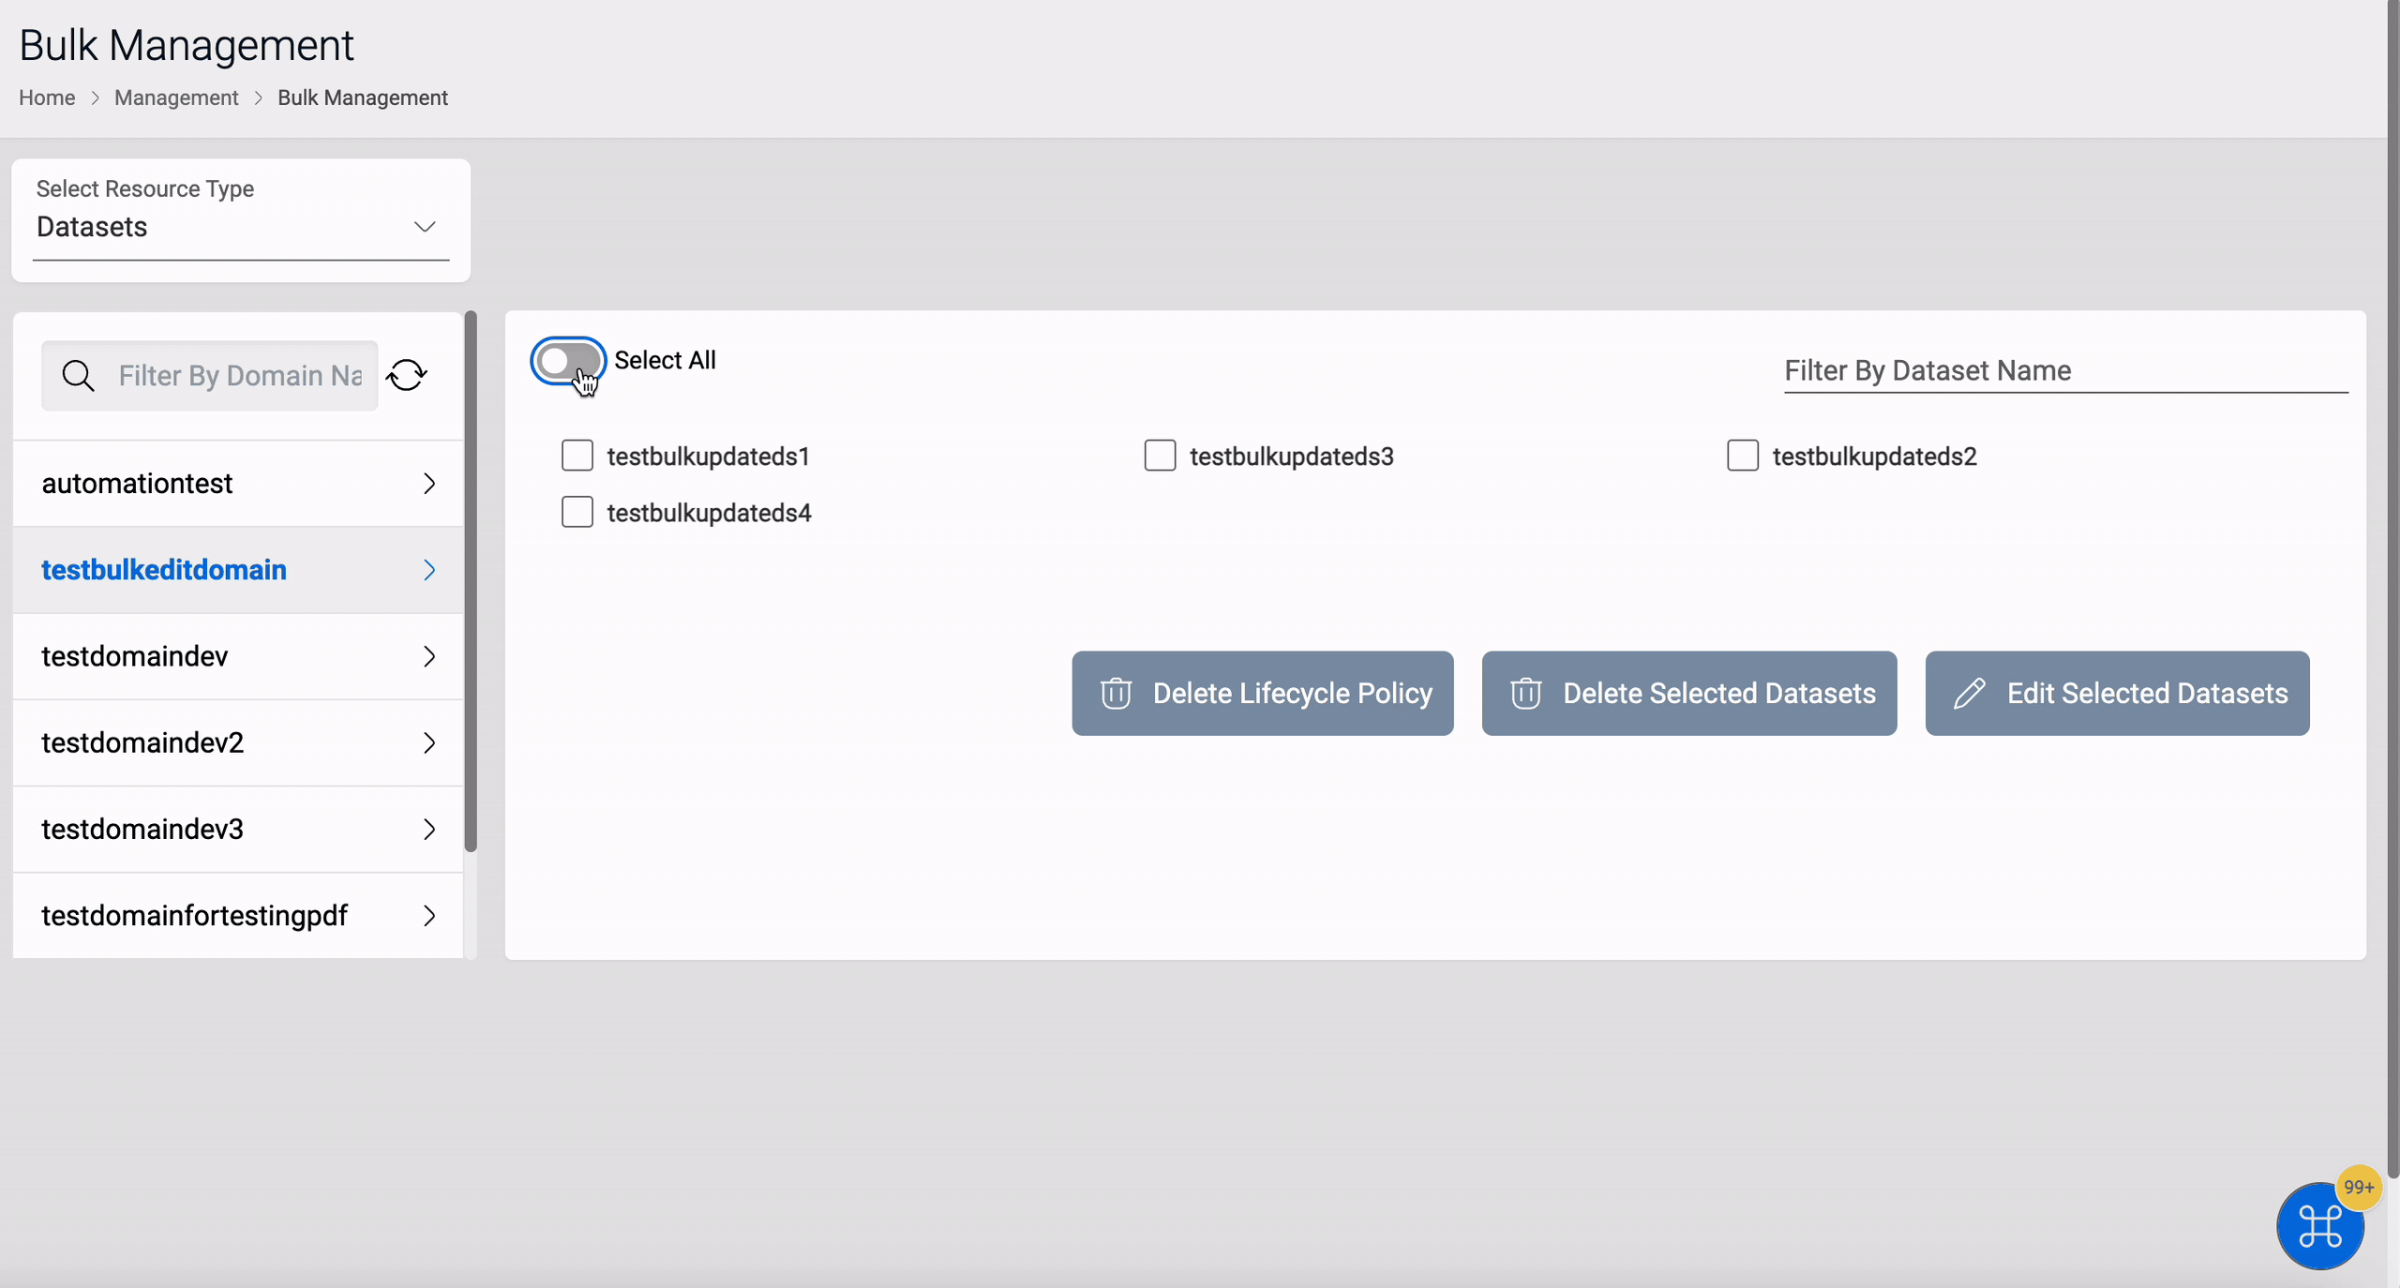Check the testbulkupdateds1 checkbox
The image size is (2400, 1288).
coord(577,456)
